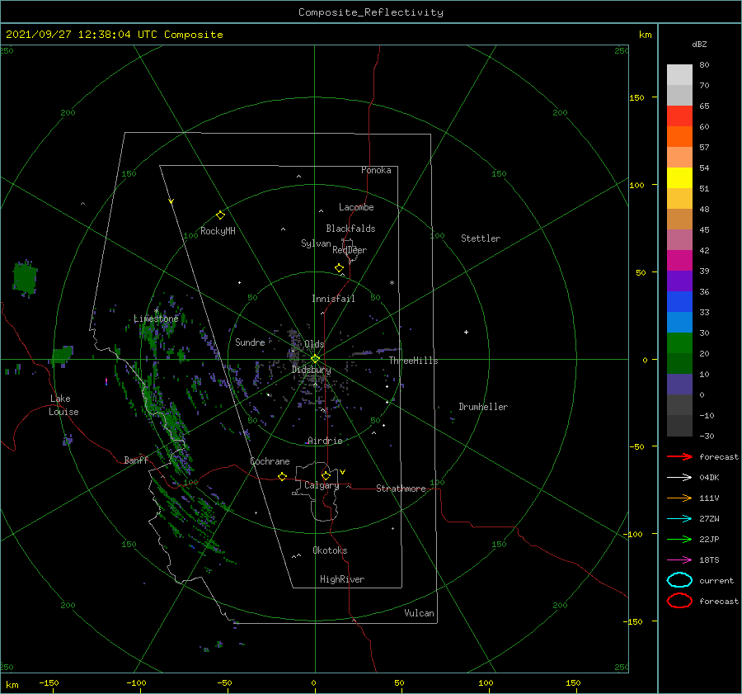Click the Strathmore town label

pos(401,489)
